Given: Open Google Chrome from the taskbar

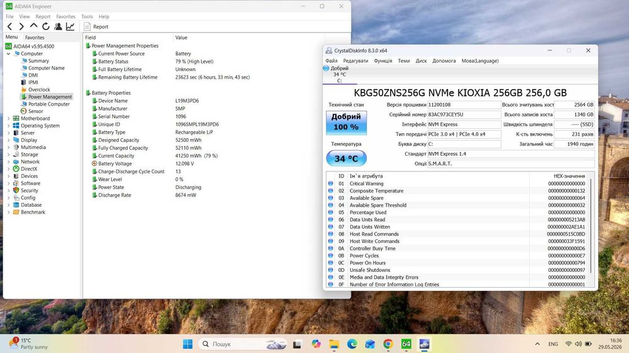Looking at the screenshot, I should pos(388,344).
